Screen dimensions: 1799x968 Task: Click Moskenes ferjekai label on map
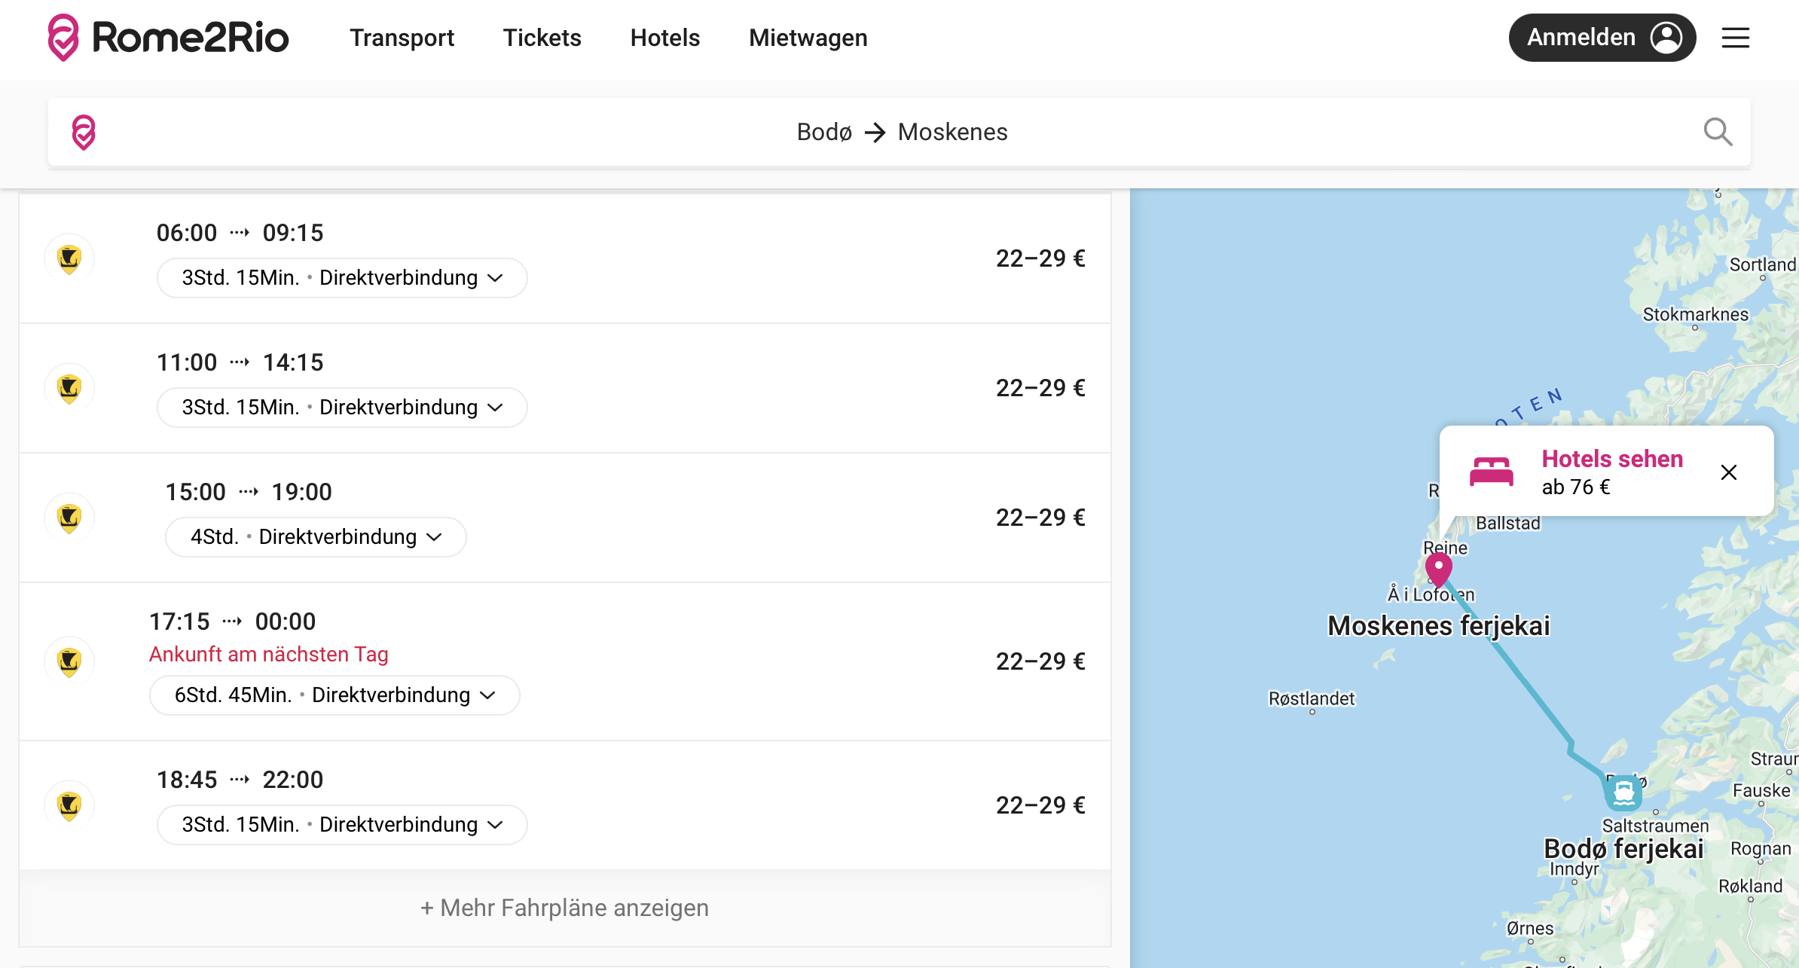pos(1438,625)
